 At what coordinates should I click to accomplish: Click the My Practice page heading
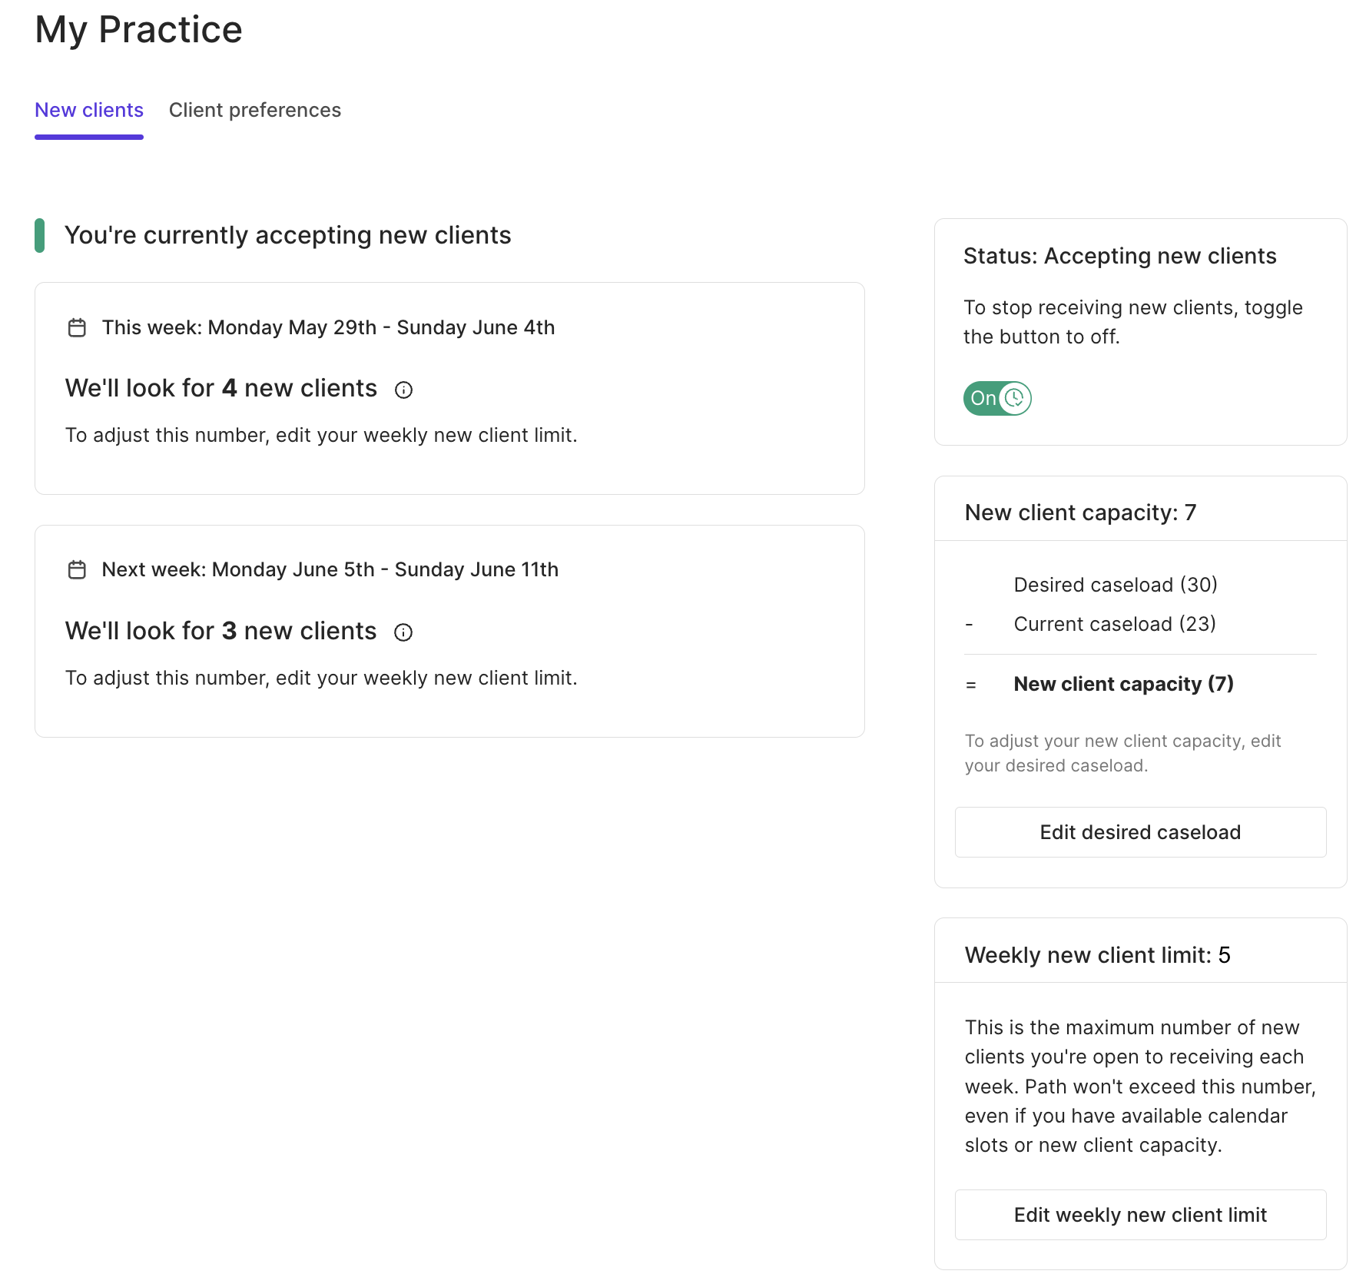click(138, 30)
